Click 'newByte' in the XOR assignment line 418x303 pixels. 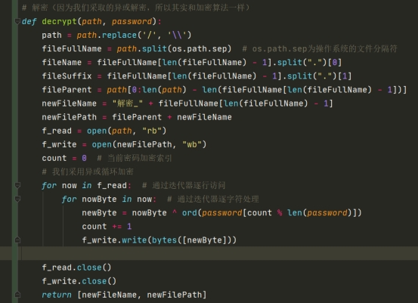pos(99,212)
